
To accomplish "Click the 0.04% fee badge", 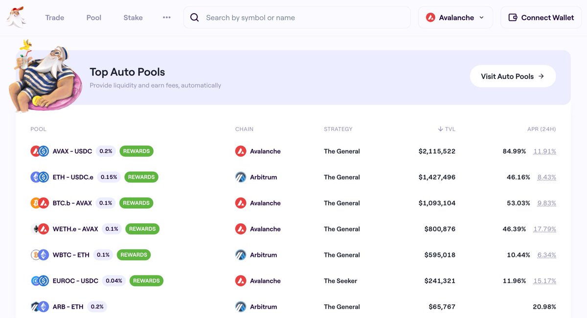I will [x=114, y=281].
